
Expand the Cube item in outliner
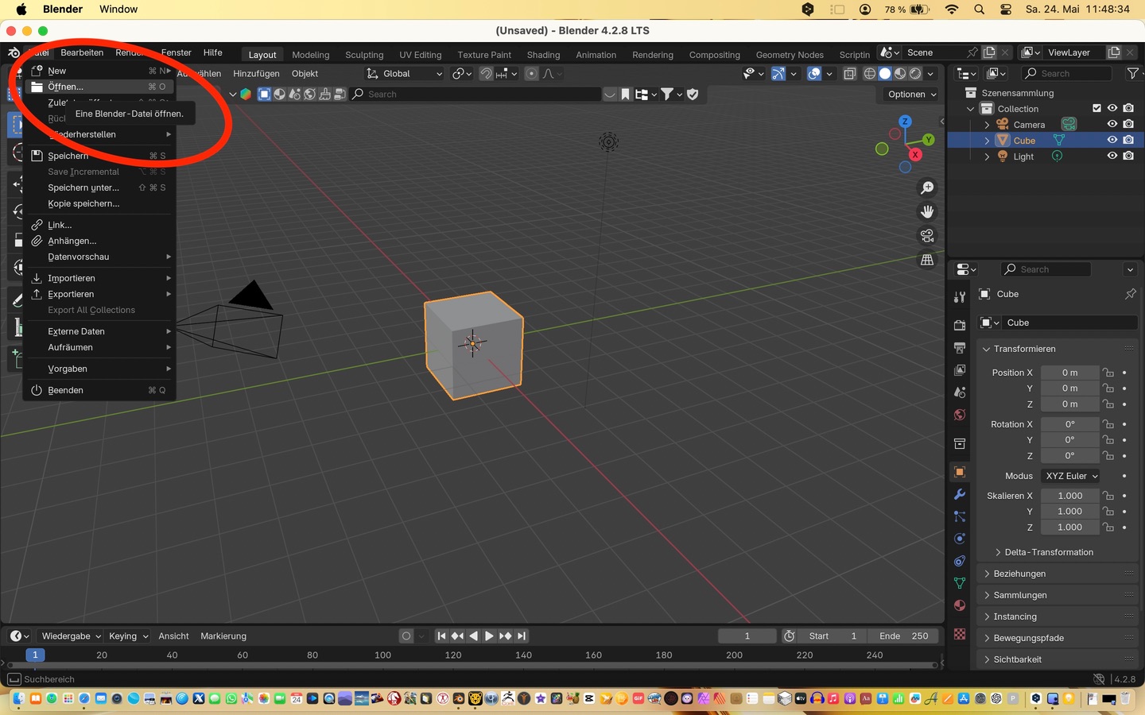coord(987,141)
